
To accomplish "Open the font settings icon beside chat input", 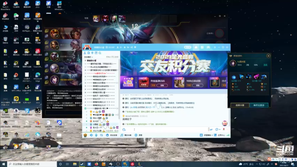I will 124,130.
